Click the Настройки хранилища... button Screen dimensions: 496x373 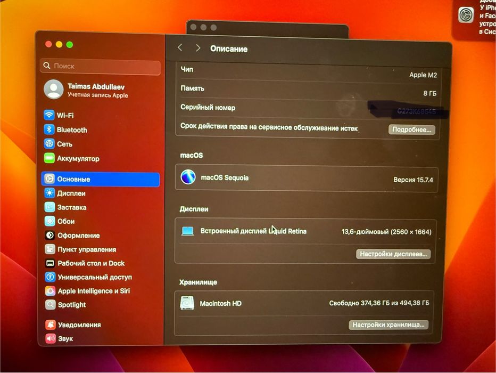tap(388, 325)
